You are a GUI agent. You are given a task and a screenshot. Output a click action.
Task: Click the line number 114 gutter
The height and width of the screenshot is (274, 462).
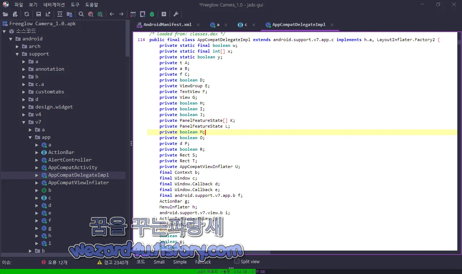click(x=141, y=40)
